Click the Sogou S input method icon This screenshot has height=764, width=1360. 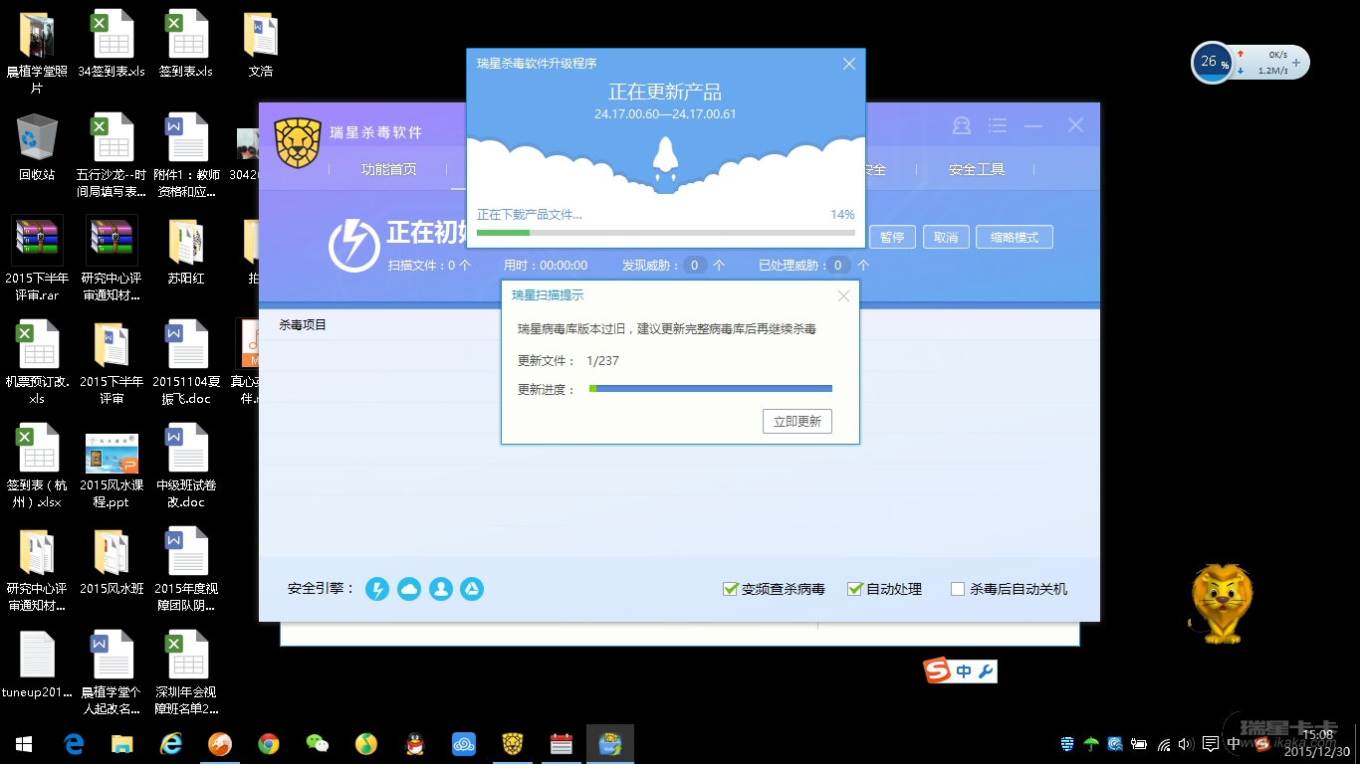pyautogui.click(x=938, y=671)
